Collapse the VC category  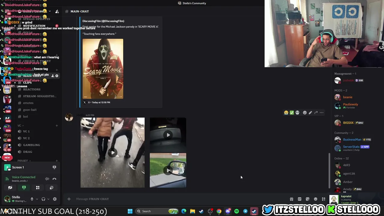(x=20, y=125)
